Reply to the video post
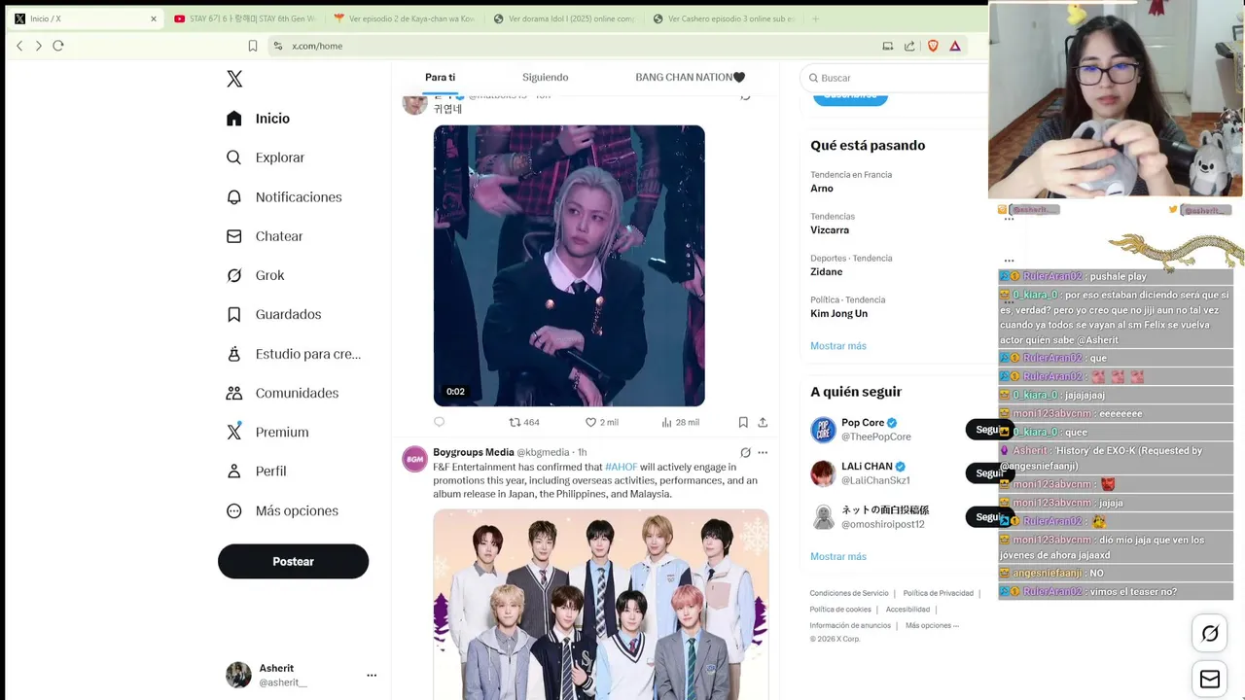 coord(439,422)
